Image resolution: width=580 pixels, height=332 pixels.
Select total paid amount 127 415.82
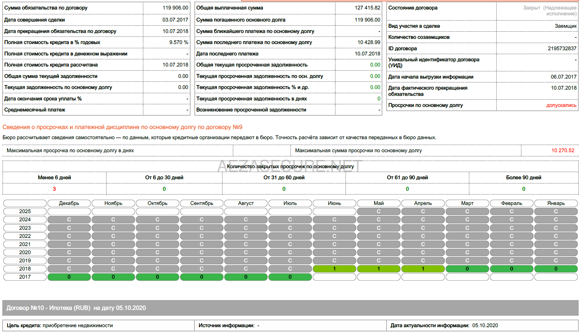coord(367,8)
